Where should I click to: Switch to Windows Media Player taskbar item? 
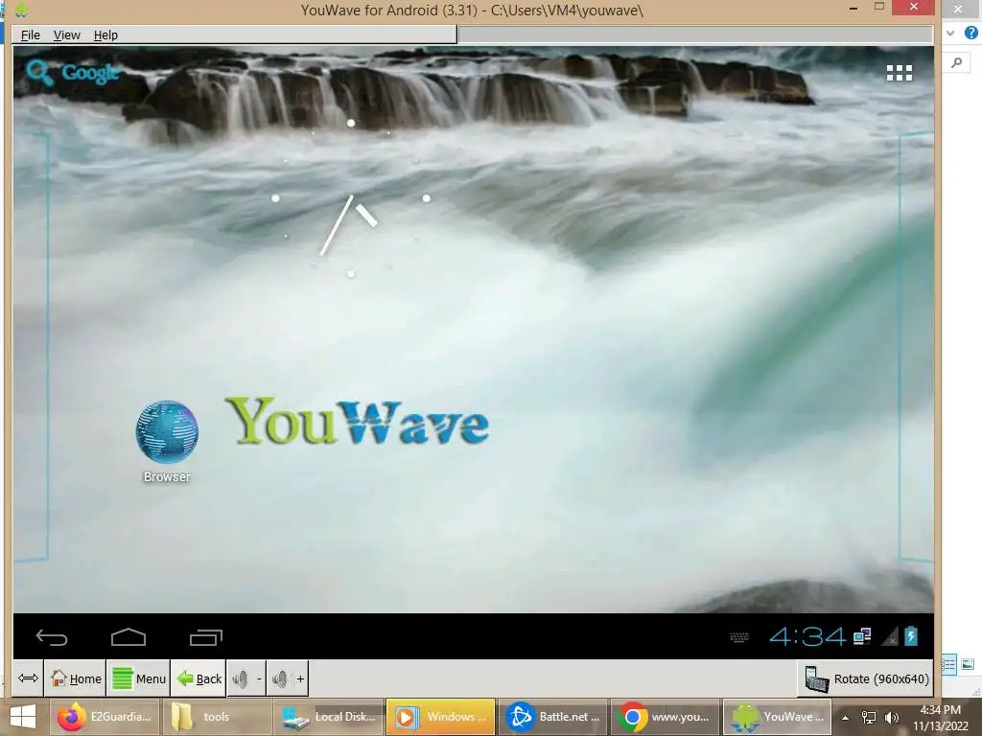441,717
